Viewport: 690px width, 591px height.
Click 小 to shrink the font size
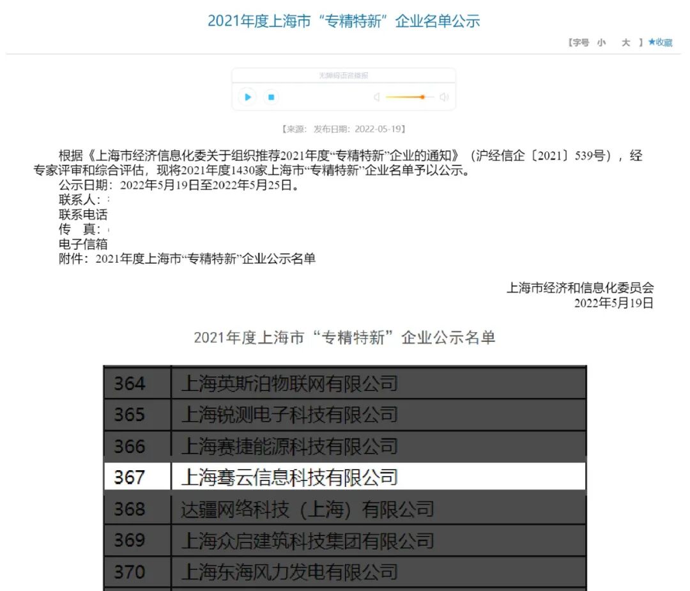601,43
